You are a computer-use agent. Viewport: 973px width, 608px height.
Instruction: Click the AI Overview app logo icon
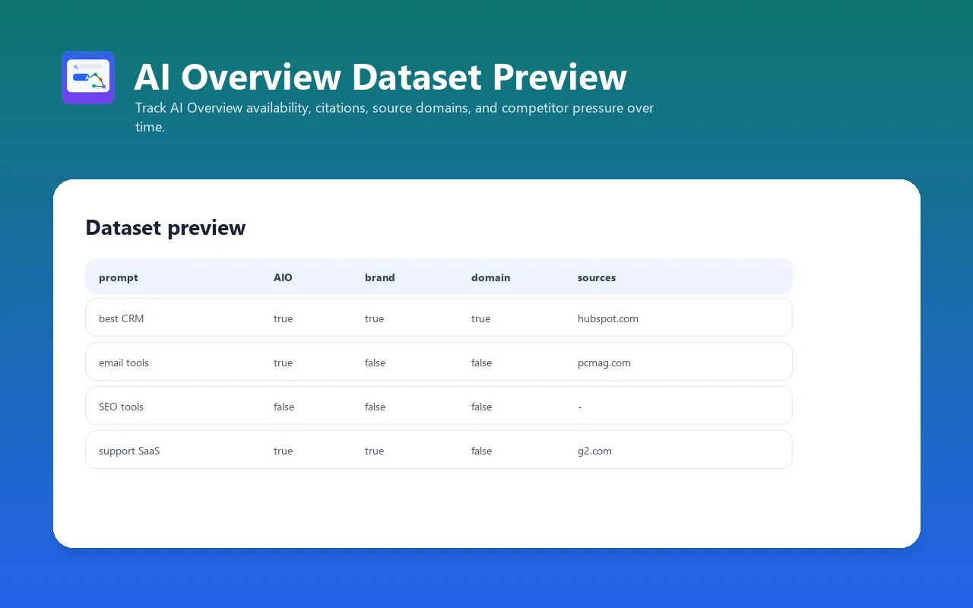click(x=88, y=78)
